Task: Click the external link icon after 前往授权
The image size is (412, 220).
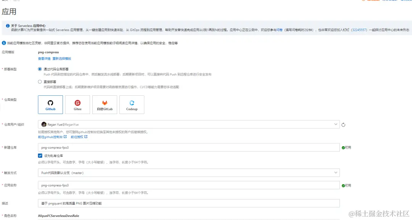Action: [86, 137]
